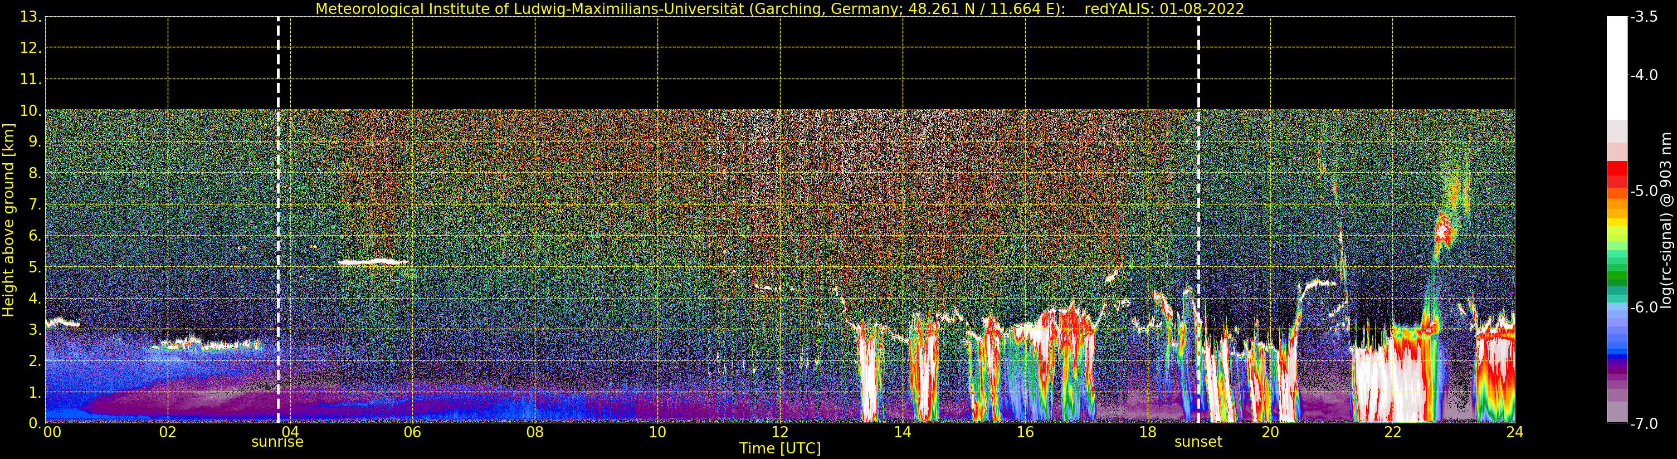
Task: Click the 20 tick on the time axis
Action: point(1270,432)
